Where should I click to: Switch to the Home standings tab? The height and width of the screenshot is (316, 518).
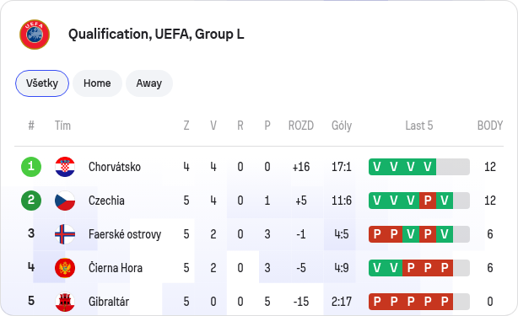[x=97, y=83]
